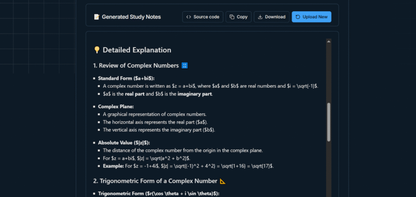Click the memo icon beside Generated Study Notes

coord(97,17)
